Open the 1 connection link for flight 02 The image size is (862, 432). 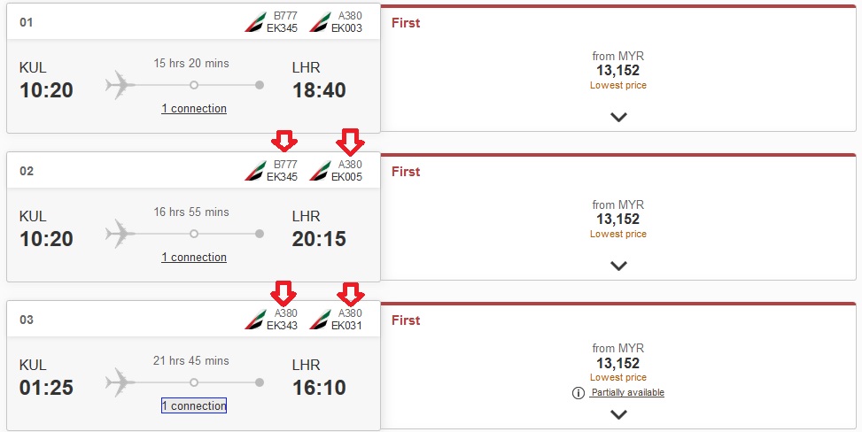pyautogui.click(x=194, y=258)
